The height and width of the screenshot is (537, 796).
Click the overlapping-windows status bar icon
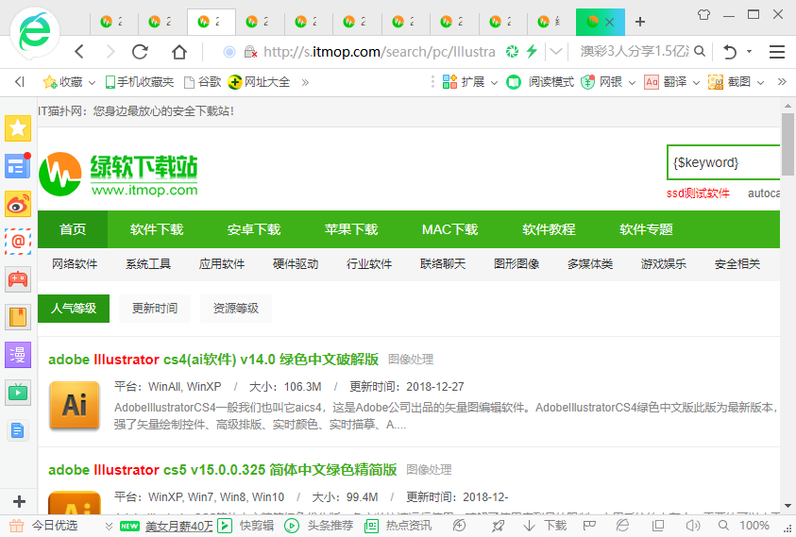658,526
